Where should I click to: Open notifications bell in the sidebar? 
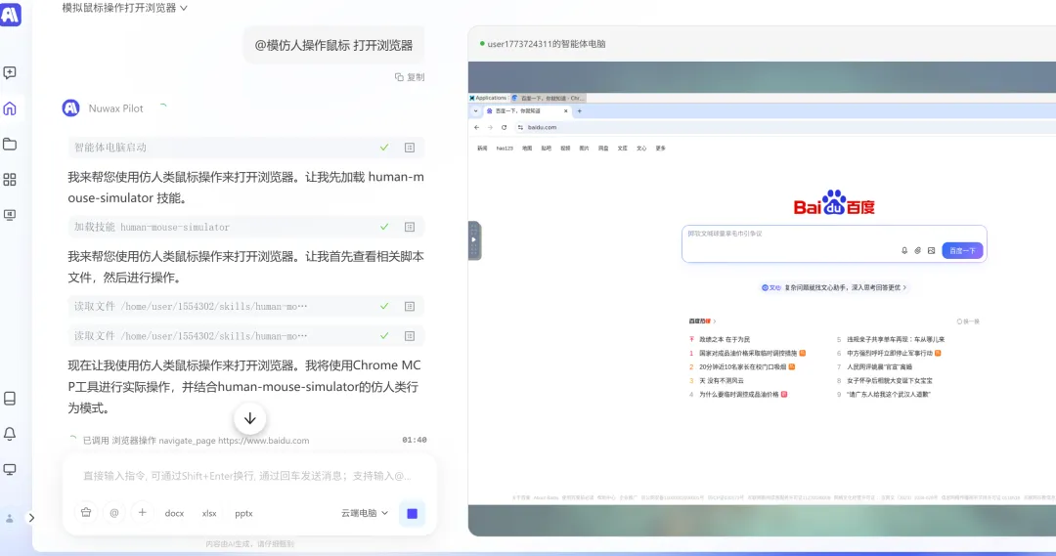(x=10, y=434)
